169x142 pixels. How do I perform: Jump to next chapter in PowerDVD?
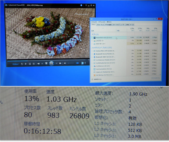56,63
